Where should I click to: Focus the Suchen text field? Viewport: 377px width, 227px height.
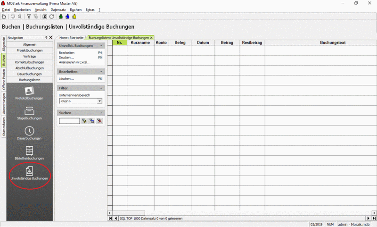click(69, 121)
